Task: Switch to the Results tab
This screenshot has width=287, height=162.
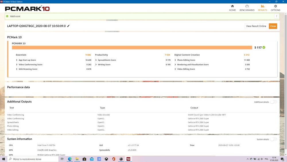Action: 262,8
